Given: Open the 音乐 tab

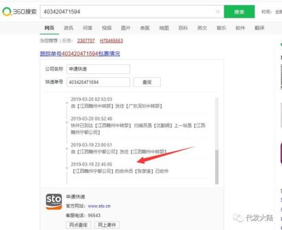Looking at the screenshot, I should (221, 28).
